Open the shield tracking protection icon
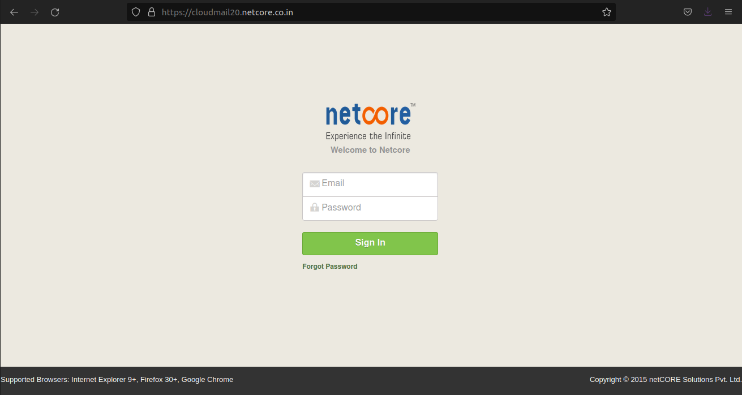 pos(136,12)
